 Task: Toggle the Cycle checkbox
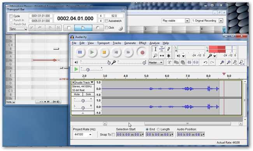pyautogui.click(x=11, y=16)
